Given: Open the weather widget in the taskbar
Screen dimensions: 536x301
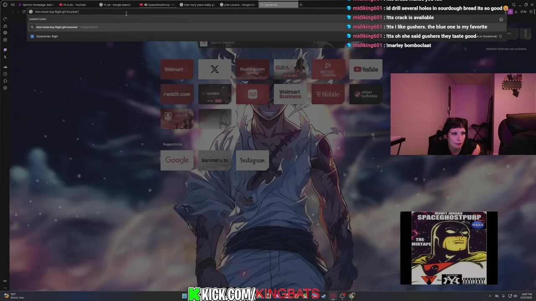Looking at the screenshot, I should (x=14, y=296).
